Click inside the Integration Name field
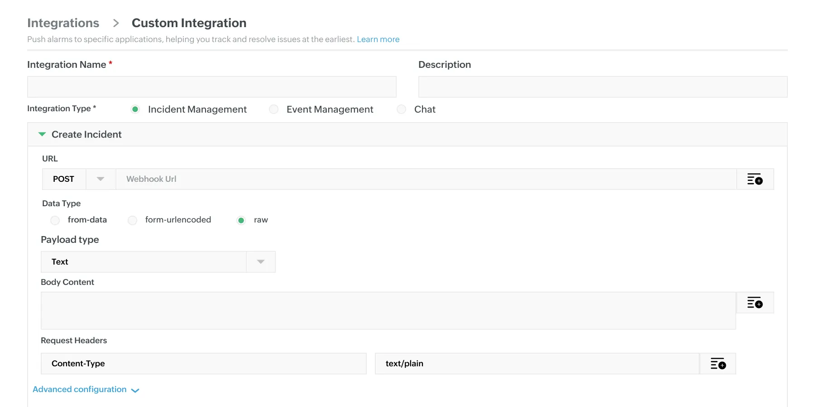Viewport: 815px width, 407px height. (x=211, y=87)
